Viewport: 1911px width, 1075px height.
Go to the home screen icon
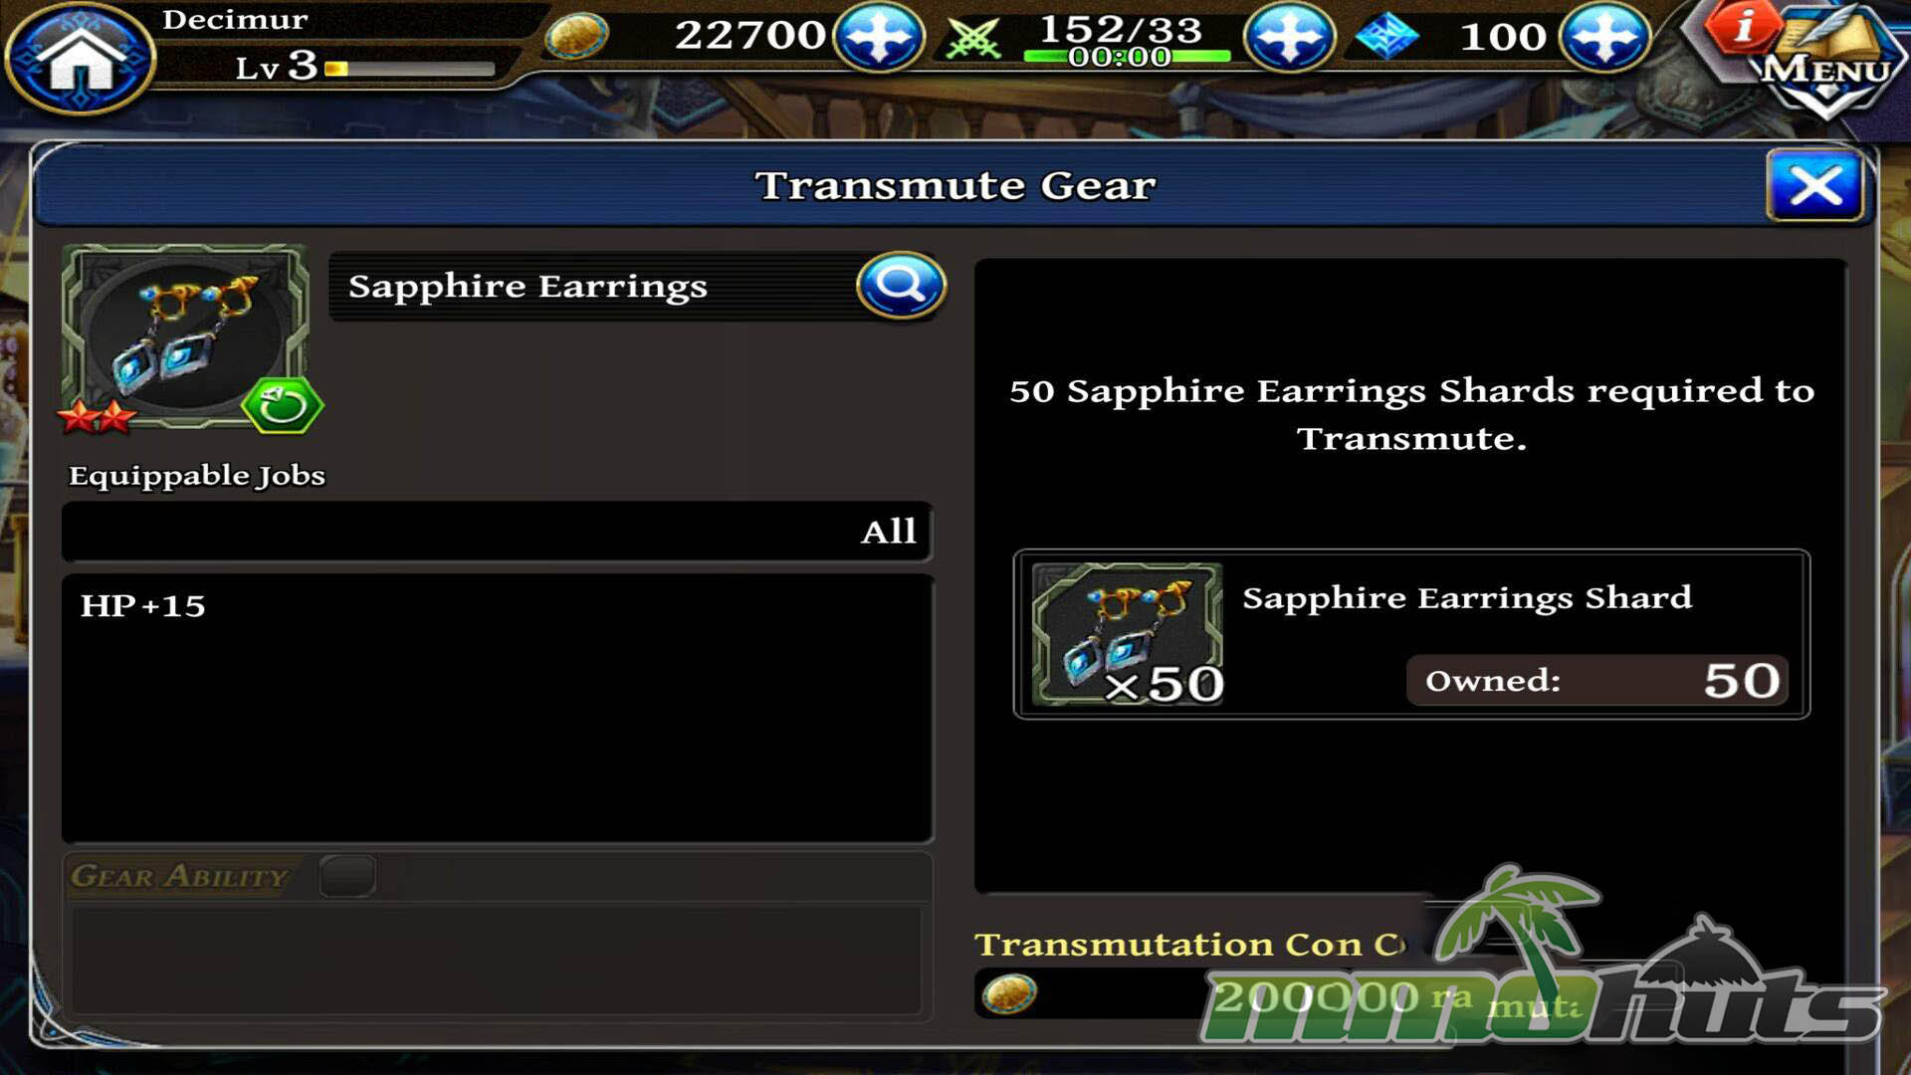[x=80, y=58]
